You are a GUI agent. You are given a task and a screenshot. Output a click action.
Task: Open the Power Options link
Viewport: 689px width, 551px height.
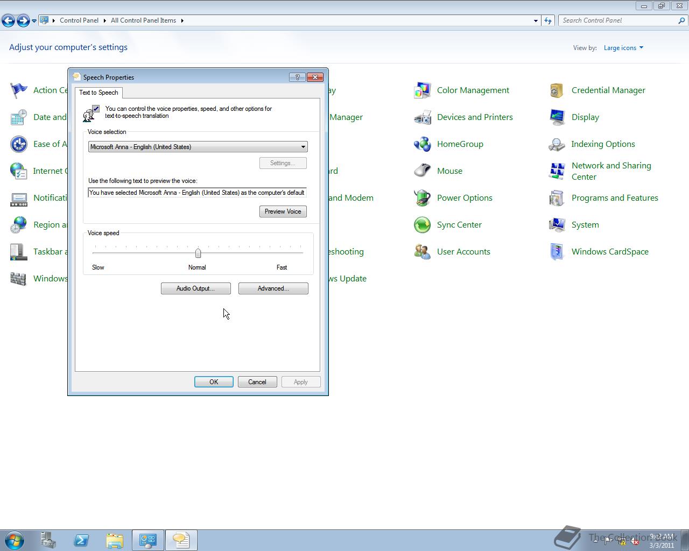[465, 198]
